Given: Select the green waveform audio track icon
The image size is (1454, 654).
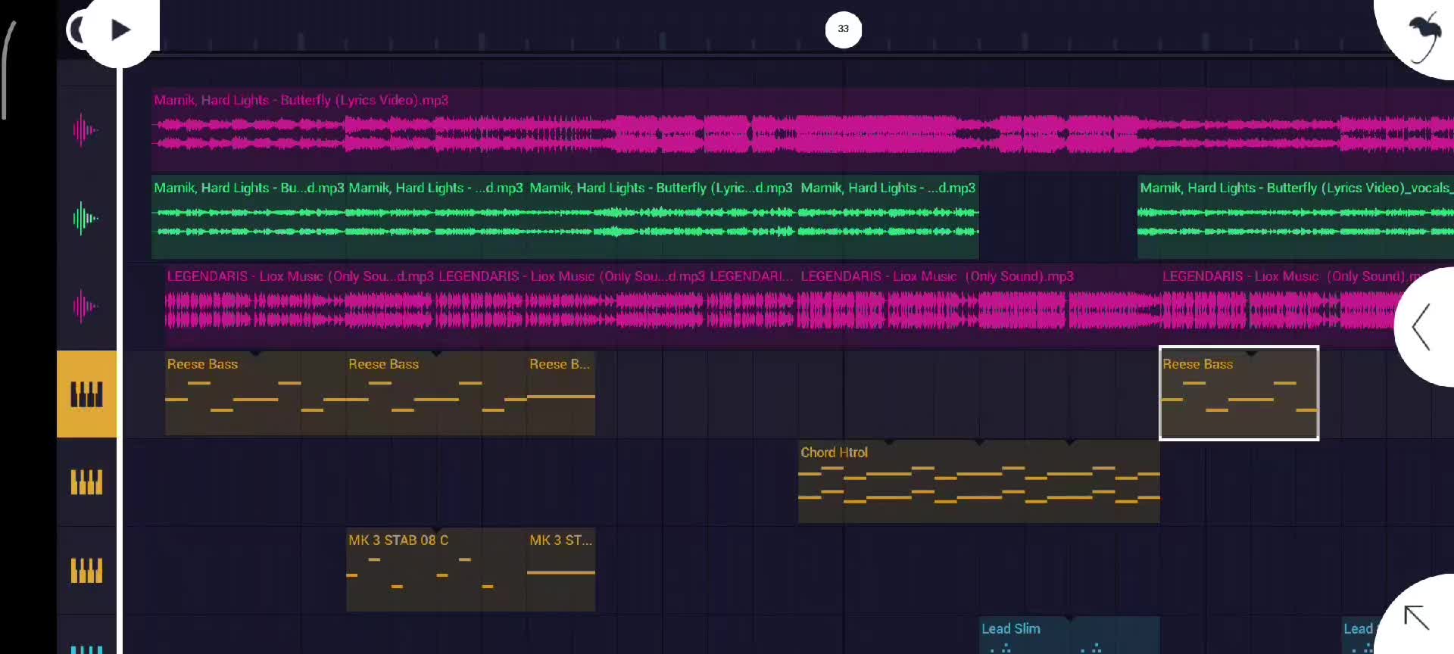Looking at the screenshot, I should (x=86, y=219).
